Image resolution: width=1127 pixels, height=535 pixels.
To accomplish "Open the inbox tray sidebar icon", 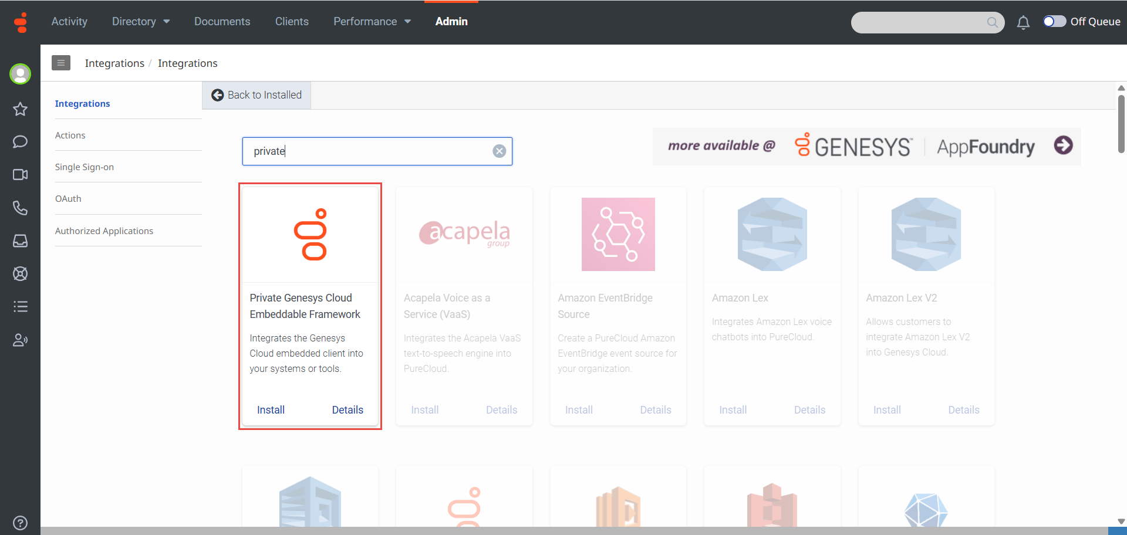I will 21,241.
